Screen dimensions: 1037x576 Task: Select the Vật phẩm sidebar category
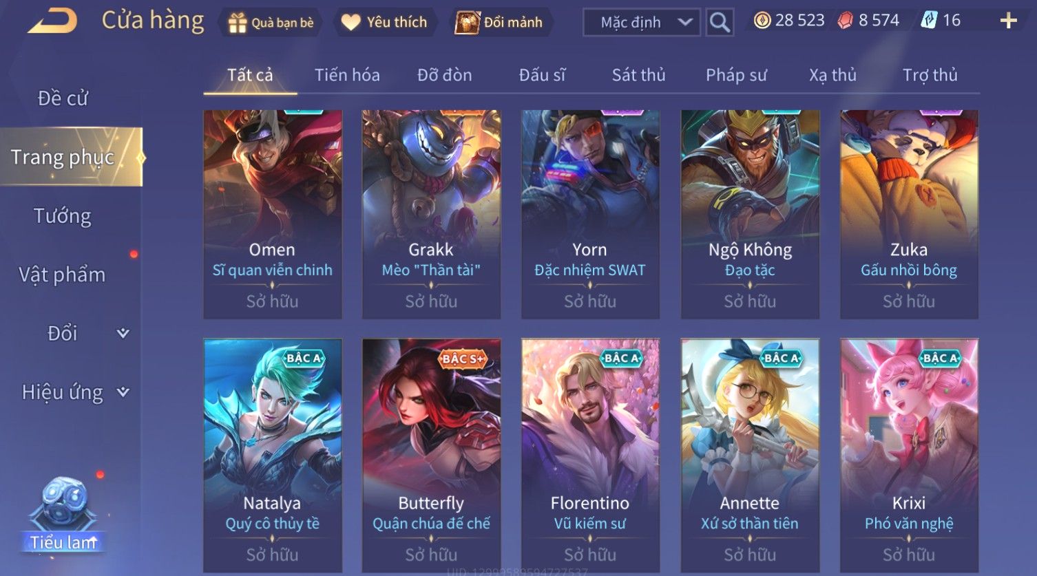[x=62, y=275]
